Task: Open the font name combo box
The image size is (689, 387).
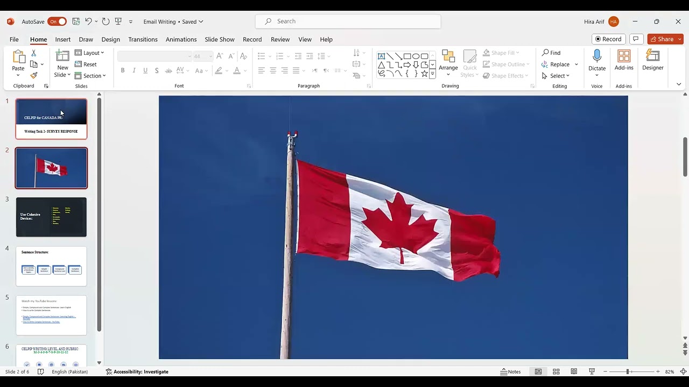Action: pos(154,56)
